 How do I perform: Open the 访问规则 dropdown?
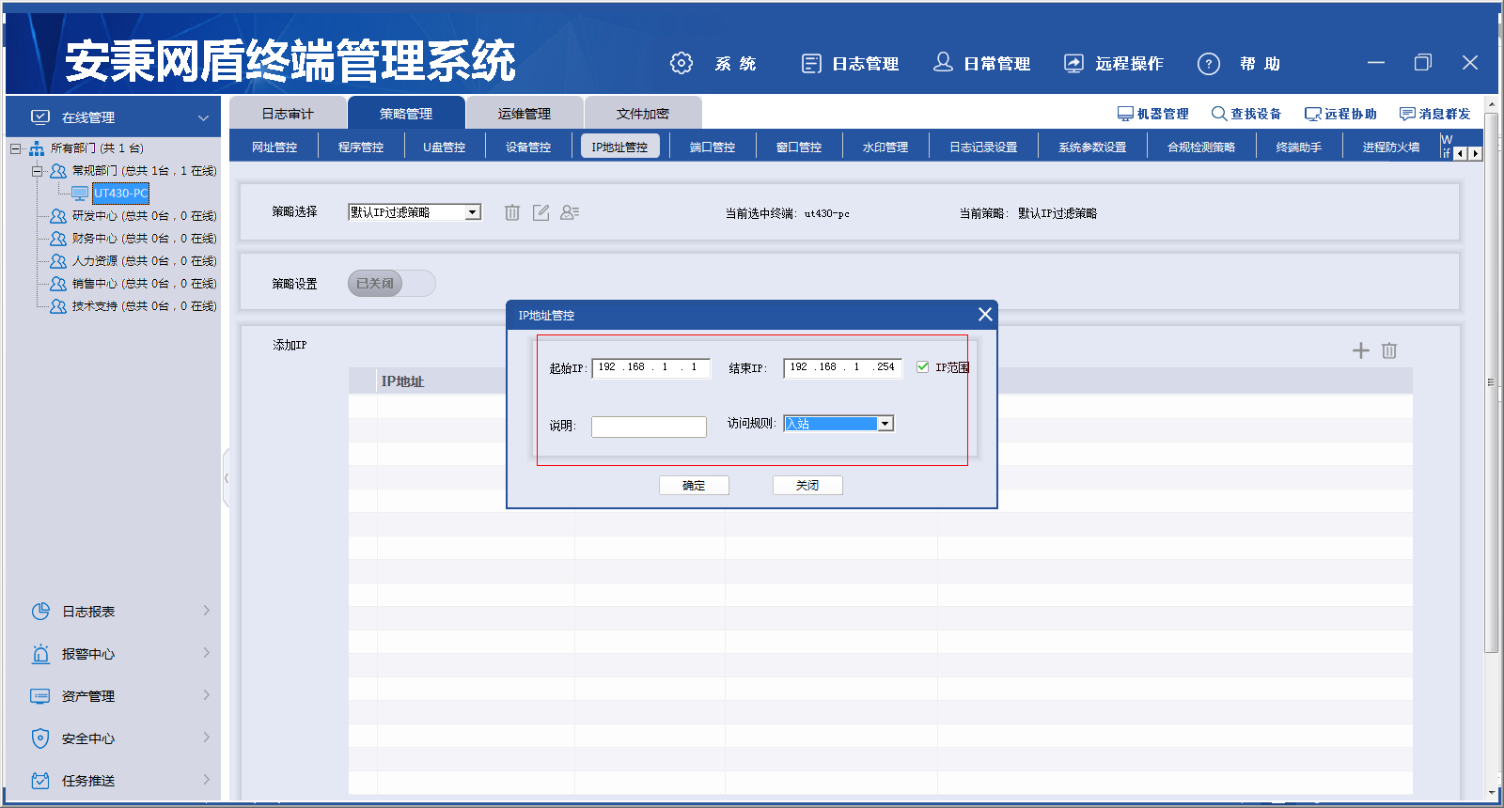pos(885,424)
